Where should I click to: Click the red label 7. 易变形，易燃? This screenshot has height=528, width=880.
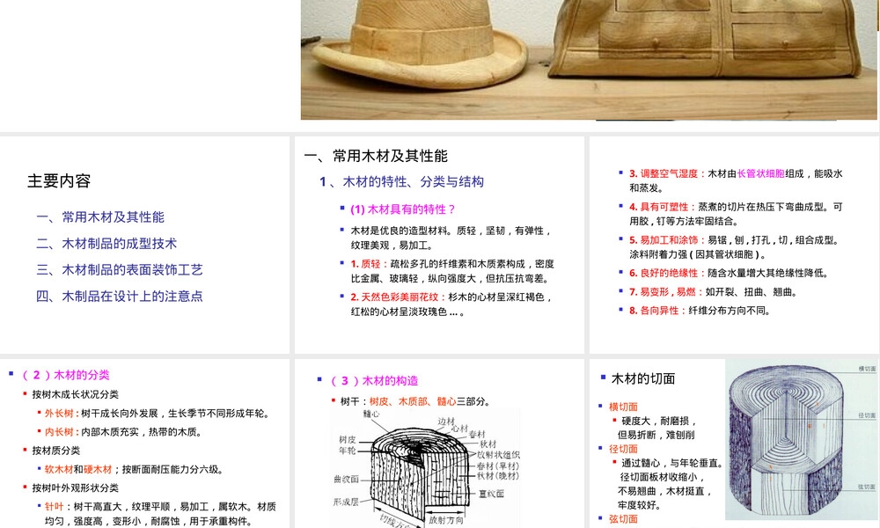pyautogui.click(x=663, y=292)
